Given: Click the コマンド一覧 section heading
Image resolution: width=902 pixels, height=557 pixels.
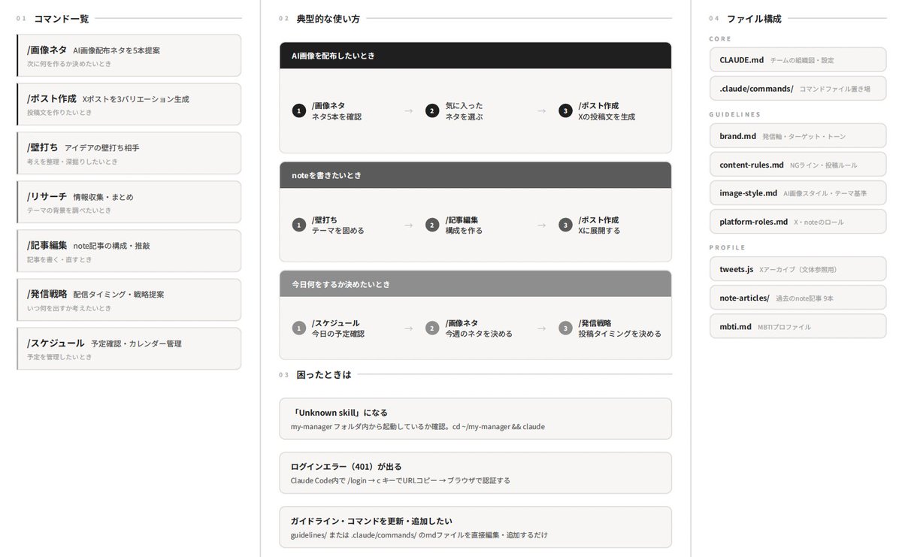Looking at the screenshot, I should click(x=62, y=19).
